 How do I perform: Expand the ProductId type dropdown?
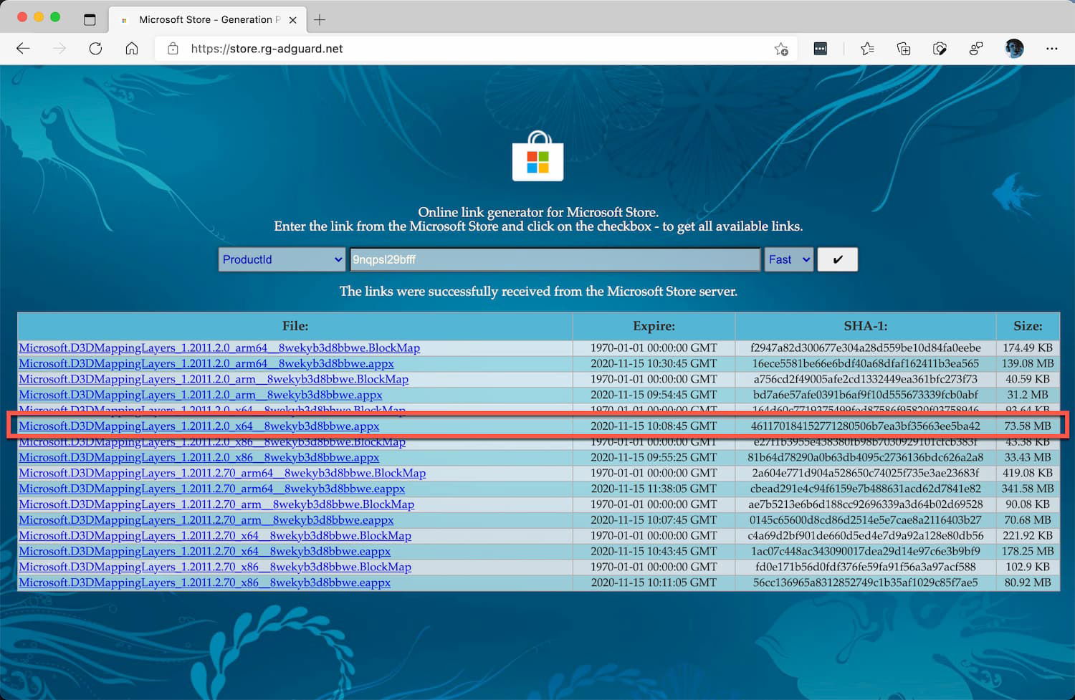pyautogui.click(x=282, y=259)
